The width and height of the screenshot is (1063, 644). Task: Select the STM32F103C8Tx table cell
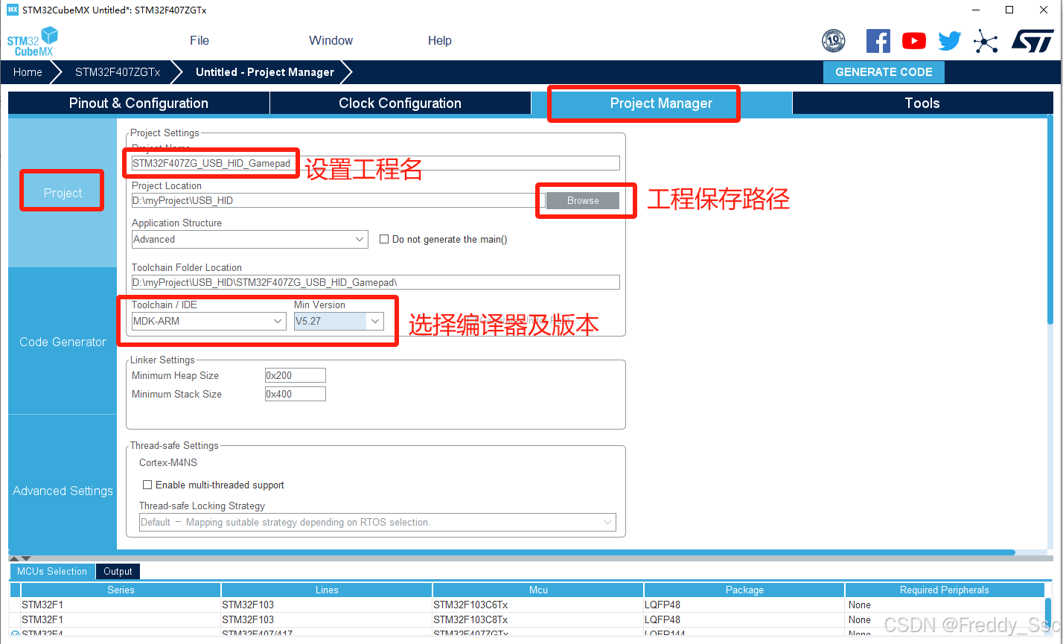pyautogui.click(x=538, y=619)
